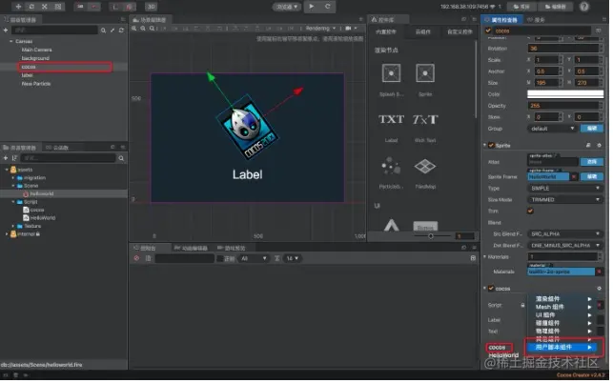
Task: Refresh the preview device
Action: 328,7
